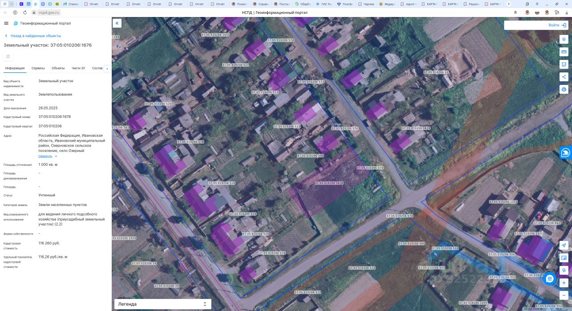Image resolution: width=572 pixels, height=311 pixels.
Task: Click parcel label 37:05:010206:574 on map
Action: (x=400, y=216)
